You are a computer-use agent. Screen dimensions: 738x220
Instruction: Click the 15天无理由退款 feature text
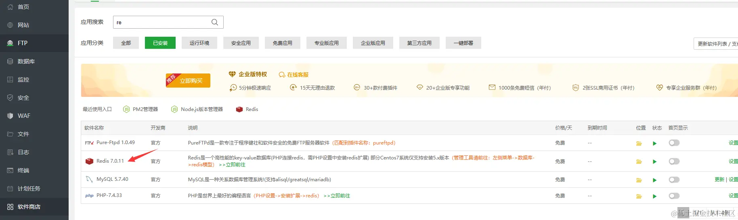[317, 88]
